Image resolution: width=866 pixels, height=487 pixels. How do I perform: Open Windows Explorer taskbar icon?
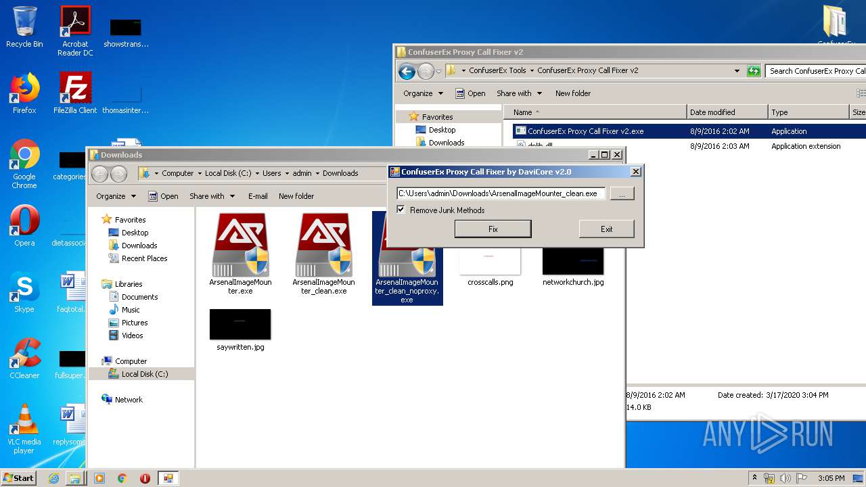pos(74,478)
